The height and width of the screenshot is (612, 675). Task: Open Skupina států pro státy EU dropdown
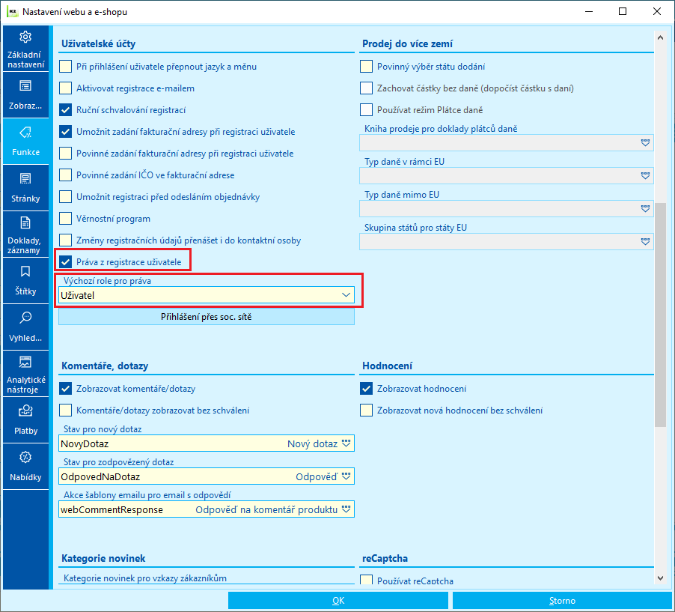645,242
